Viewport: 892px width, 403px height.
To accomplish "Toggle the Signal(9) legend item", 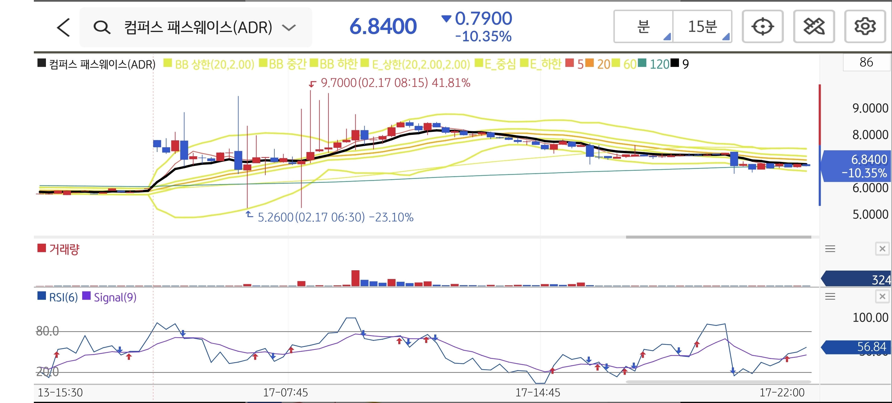I will tap(115, 297).
